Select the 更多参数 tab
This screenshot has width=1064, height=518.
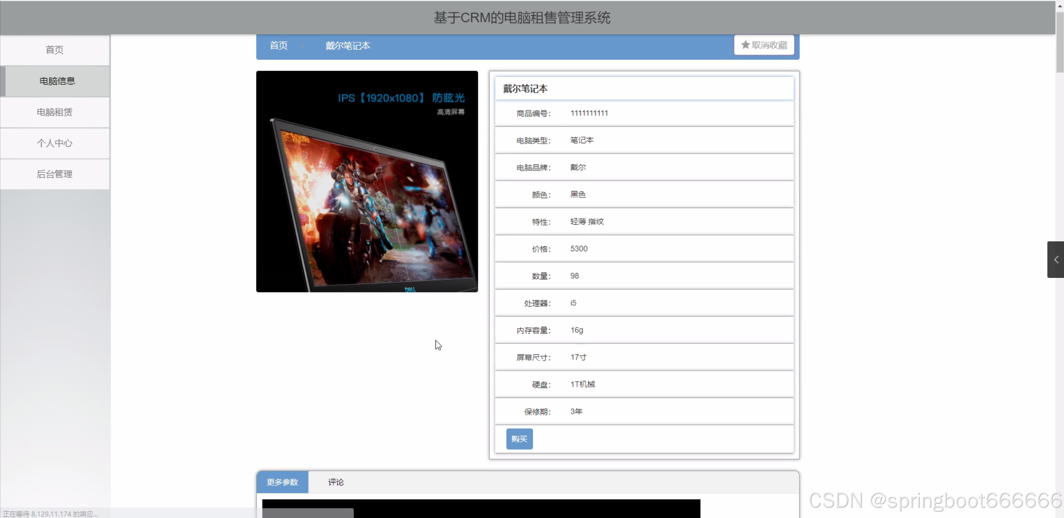coord(282,482)
